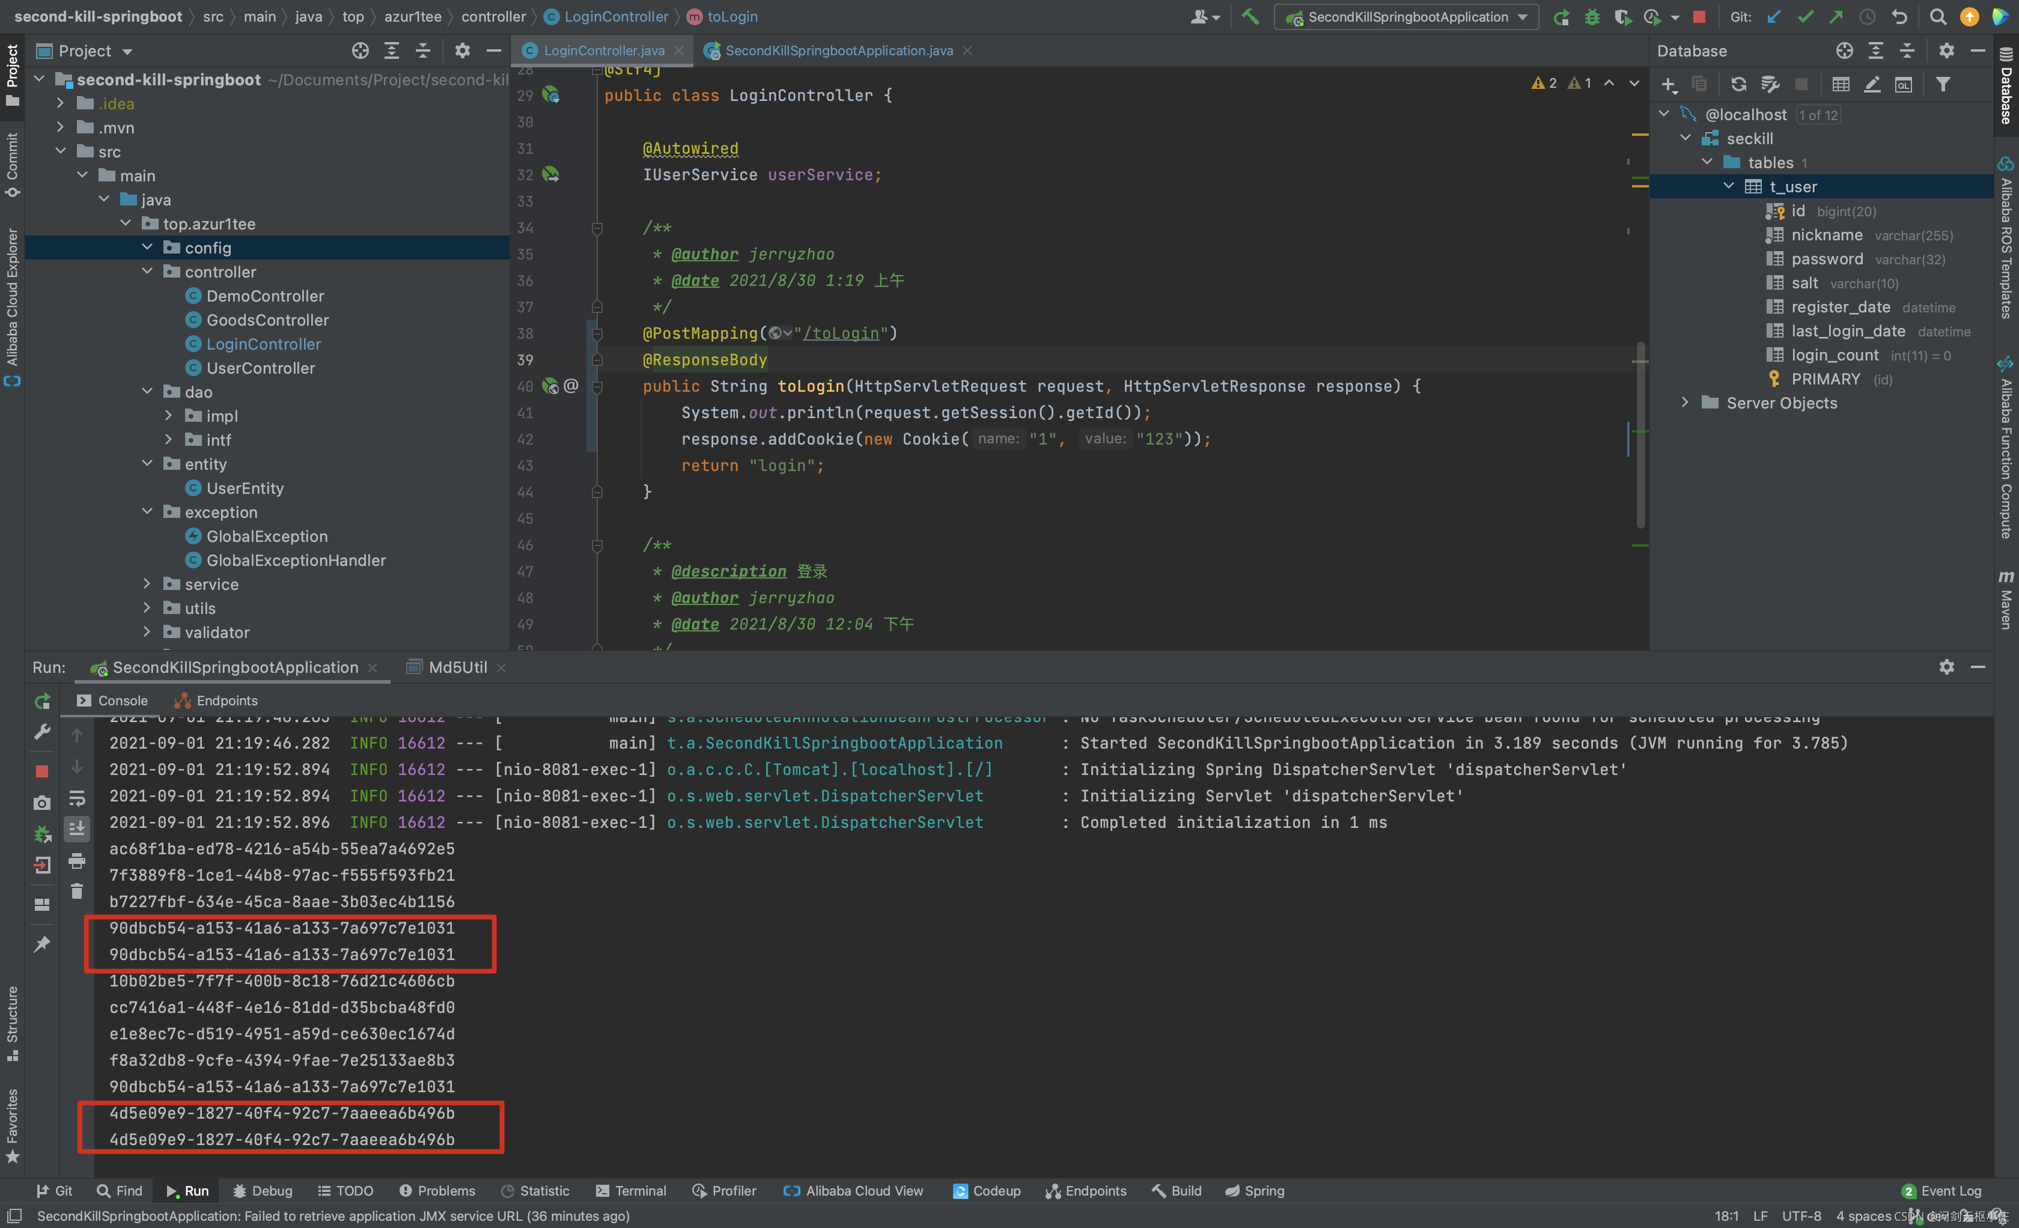Viewport: 2019px width, 1228px height.
Task: Click the Refresh icon in Database toolbar
Action: [1738, 84]
